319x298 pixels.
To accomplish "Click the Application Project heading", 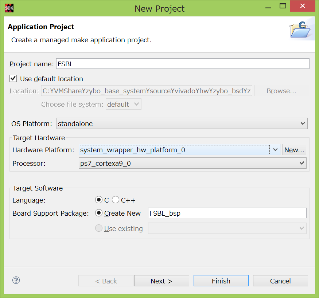I will pyautogui.click(x=41, y=27).
